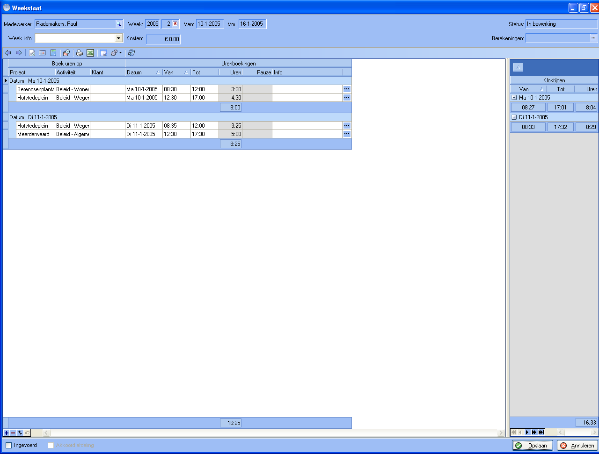Viewport: 599px width, 454px height.
Task: Click the Activiteit column header
Action: (73, 72)
